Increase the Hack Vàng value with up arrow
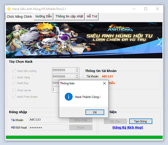 [77, 76]
